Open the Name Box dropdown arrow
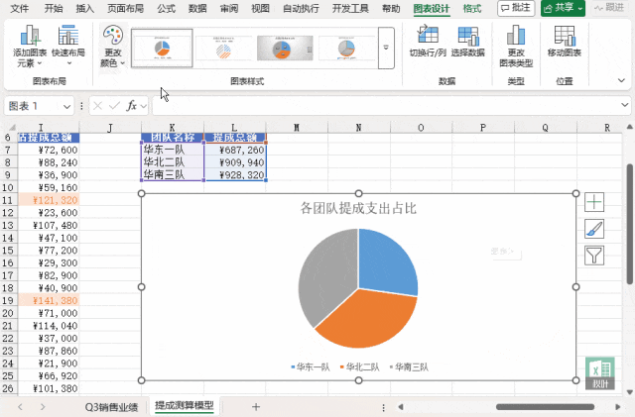Viewport: 635px width, 417px height. 67,106
